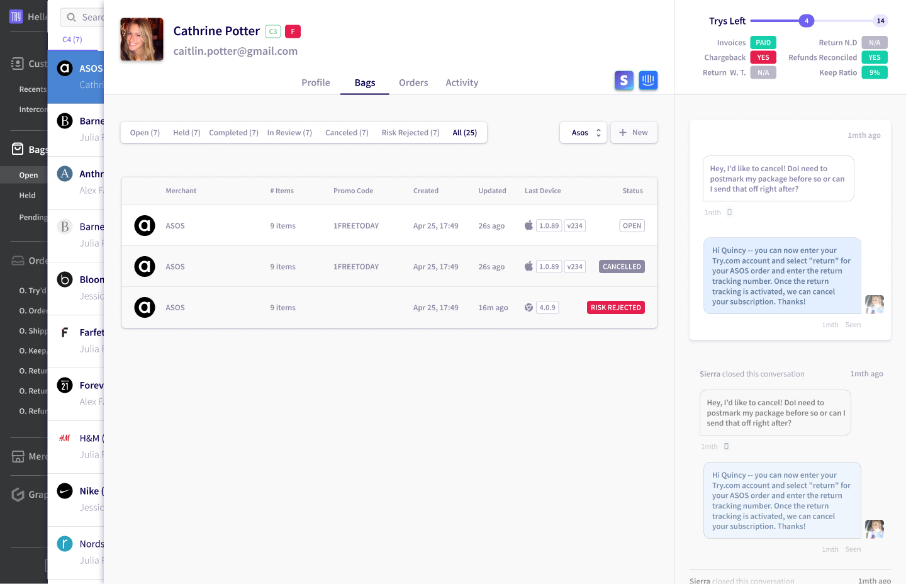Show All (25) bags
This screenshot has width=906, height=584.
coord(465,133)
